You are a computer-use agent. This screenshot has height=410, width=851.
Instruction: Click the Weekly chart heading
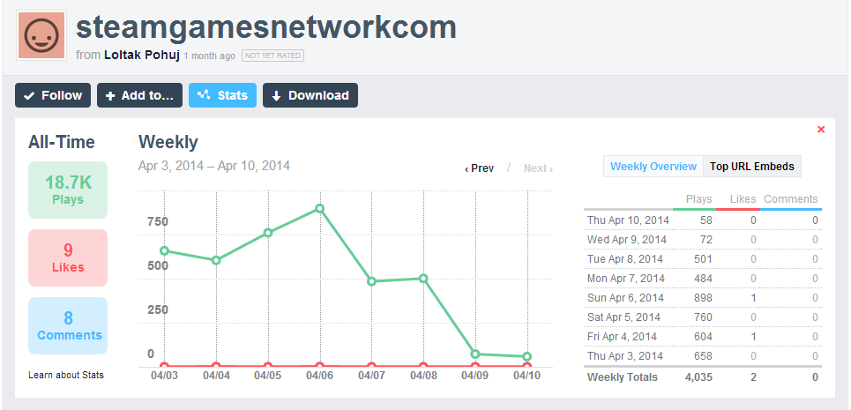click(168, 142)
